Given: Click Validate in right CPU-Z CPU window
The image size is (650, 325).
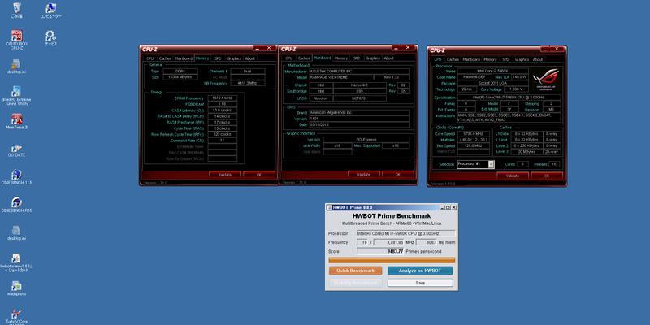Looking at the screenshot, I should coord(513,175).
